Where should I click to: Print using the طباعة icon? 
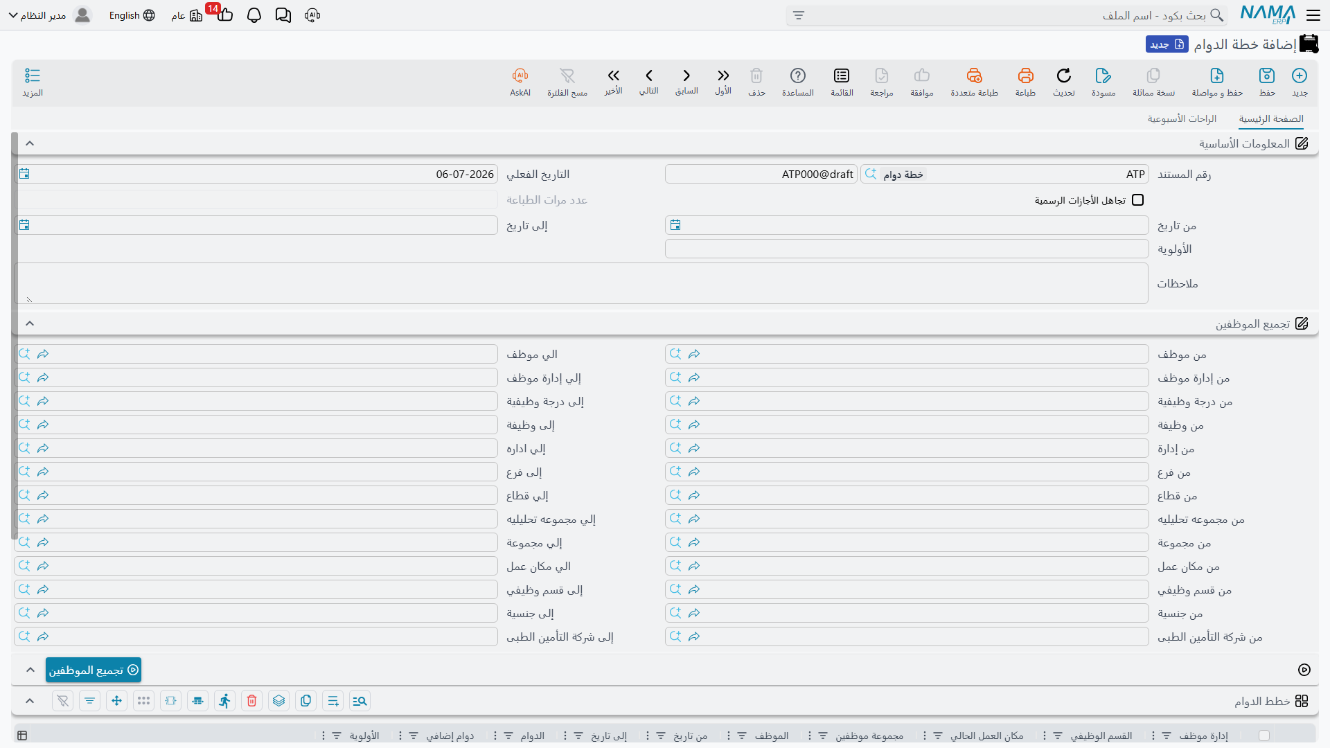click(x=1025, y=82)
